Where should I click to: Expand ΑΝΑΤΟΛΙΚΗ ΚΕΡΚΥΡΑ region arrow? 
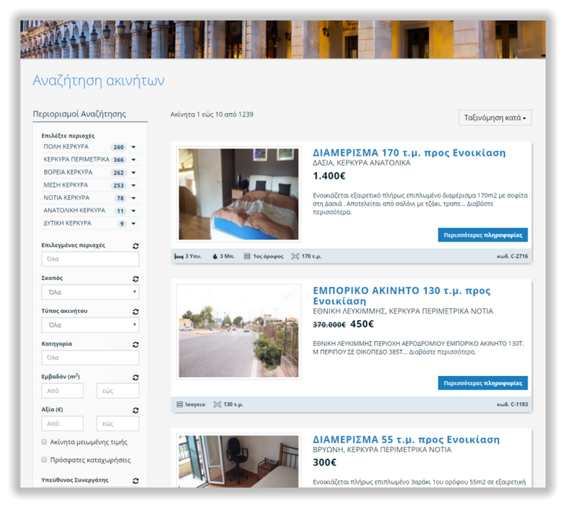(x=134, y=211)
